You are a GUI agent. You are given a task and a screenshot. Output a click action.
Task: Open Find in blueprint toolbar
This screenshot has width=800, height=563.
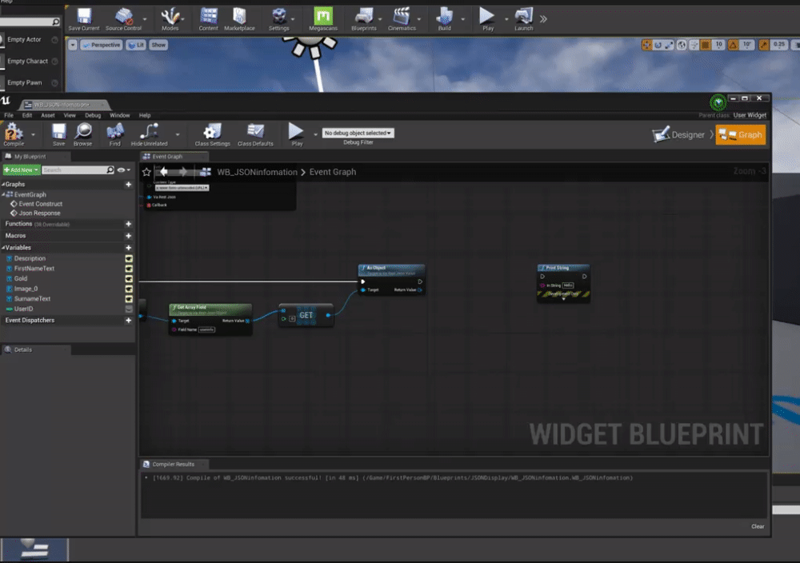click(x=114, y=134)
